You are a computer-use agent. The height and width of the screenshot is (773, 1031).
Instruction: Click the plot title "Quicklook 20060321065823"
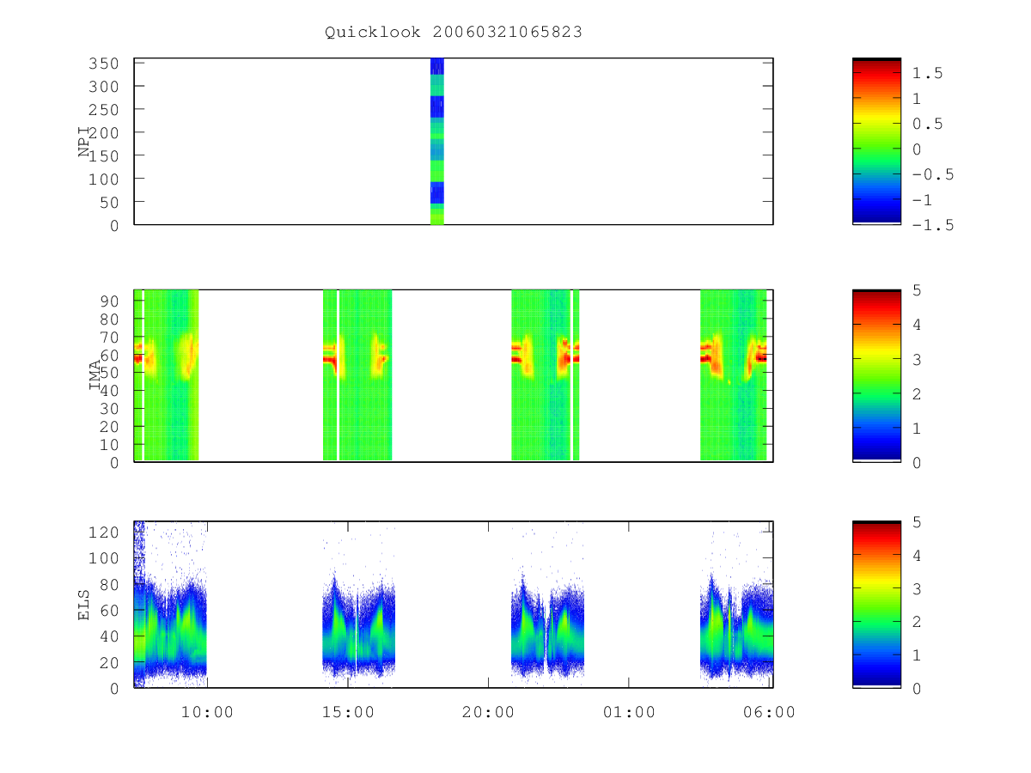tap(454, 33)
